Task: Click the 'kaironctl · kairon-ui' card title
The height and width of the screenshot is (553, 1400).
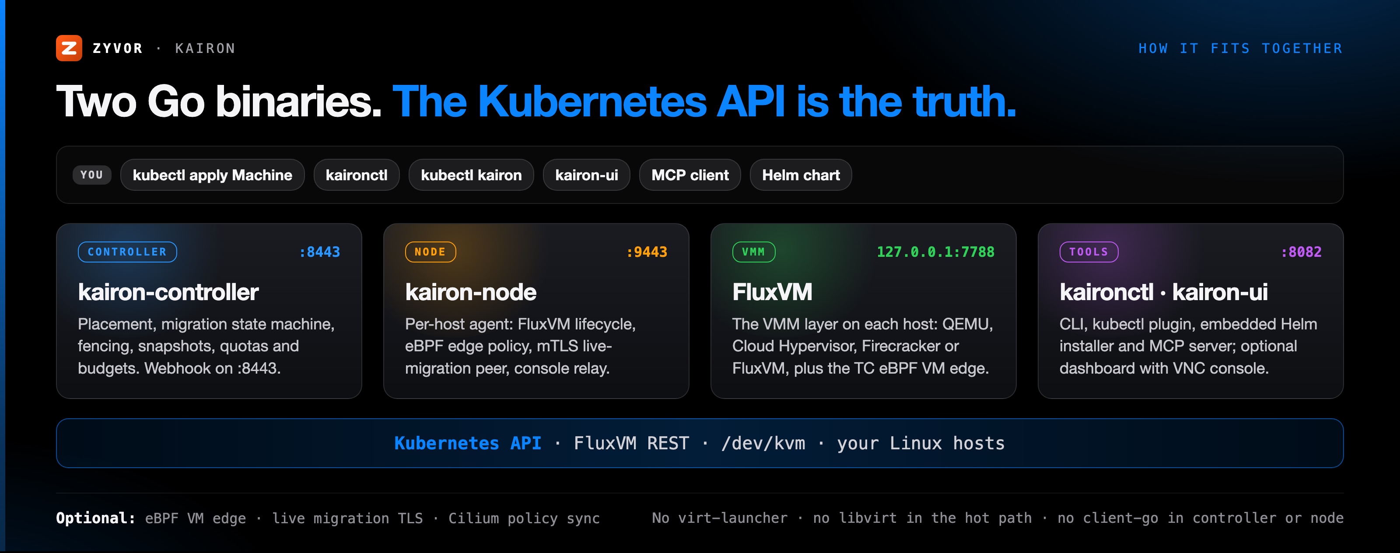Action: coord(1163,292)
